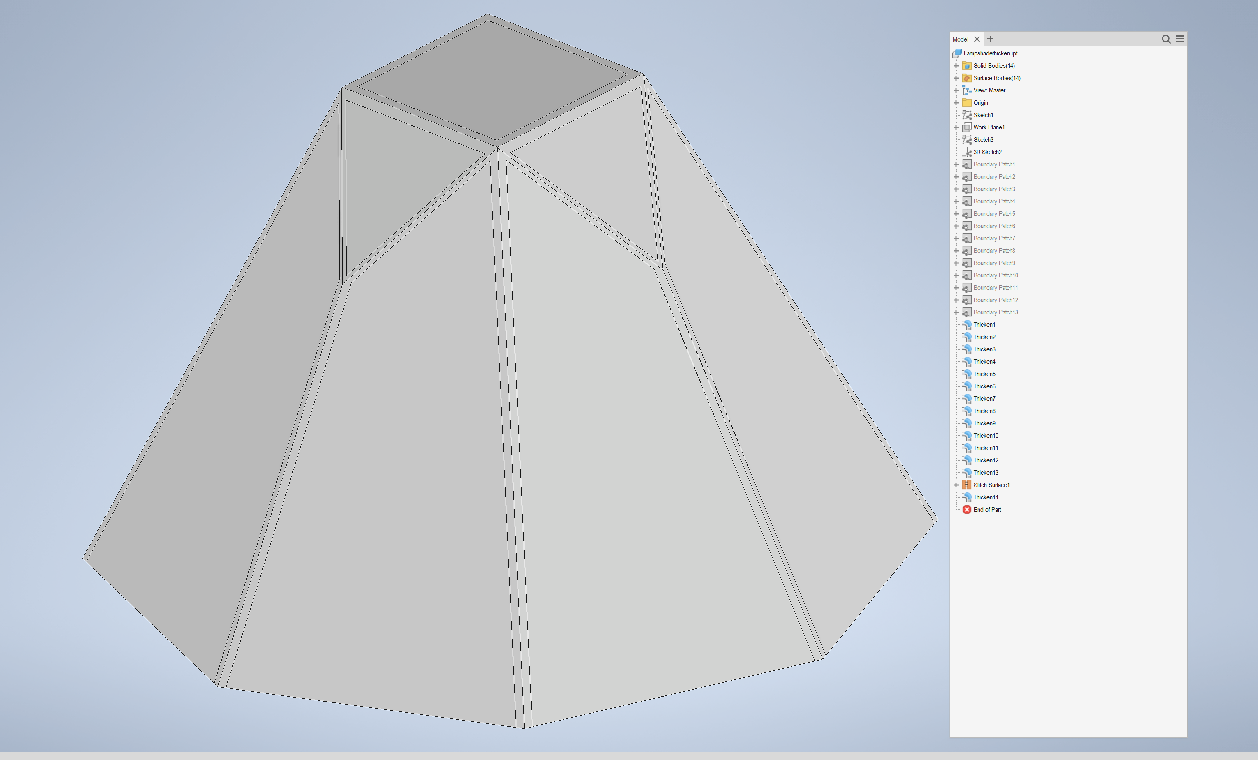Switch to the Model browser tab

pos(960,39)
